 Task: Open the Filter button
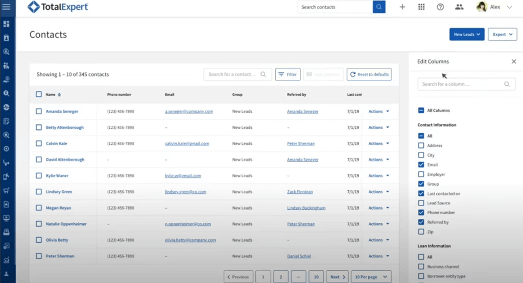[x=288, y=74]
